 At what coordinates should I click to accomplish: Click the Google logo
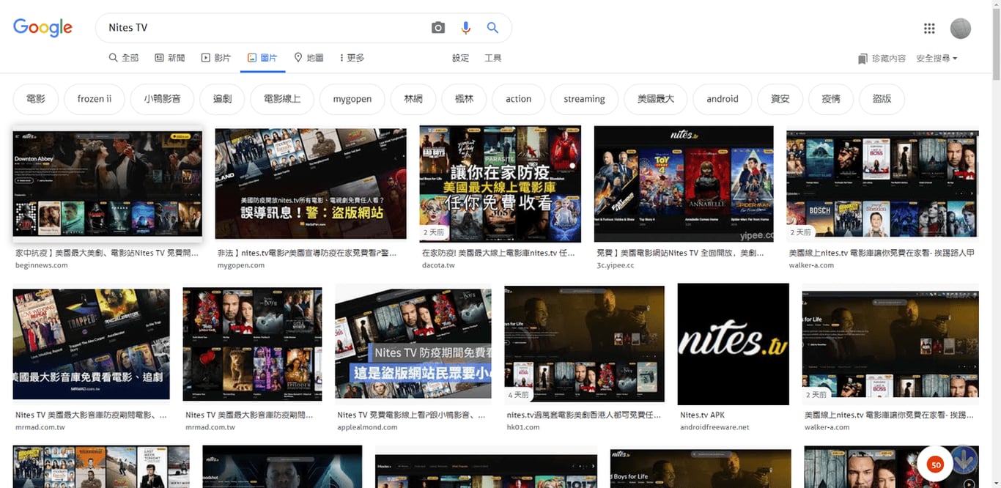pos(43,28)
